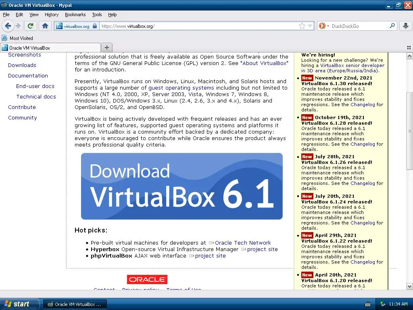Open Changelog link for 6.1.30 release
Screen dimensions: 413x310
point(363,105)
